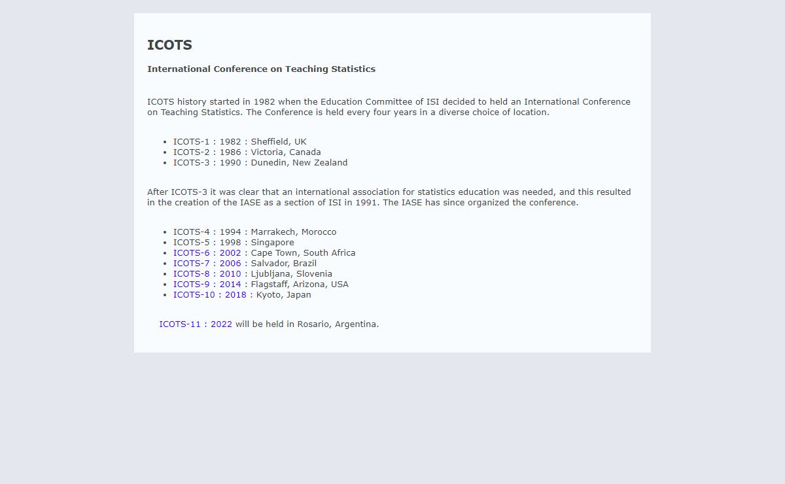Select list item ICOTS-3 : 1990 : Dunedin, New Zealand
This screenshot has height=484, width=785.
(260, 162)
